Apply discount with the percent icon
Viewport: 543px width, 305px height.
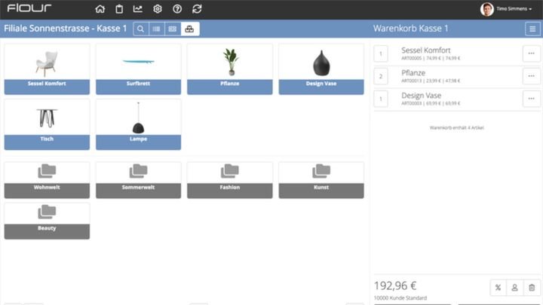[x=498, y=287]
